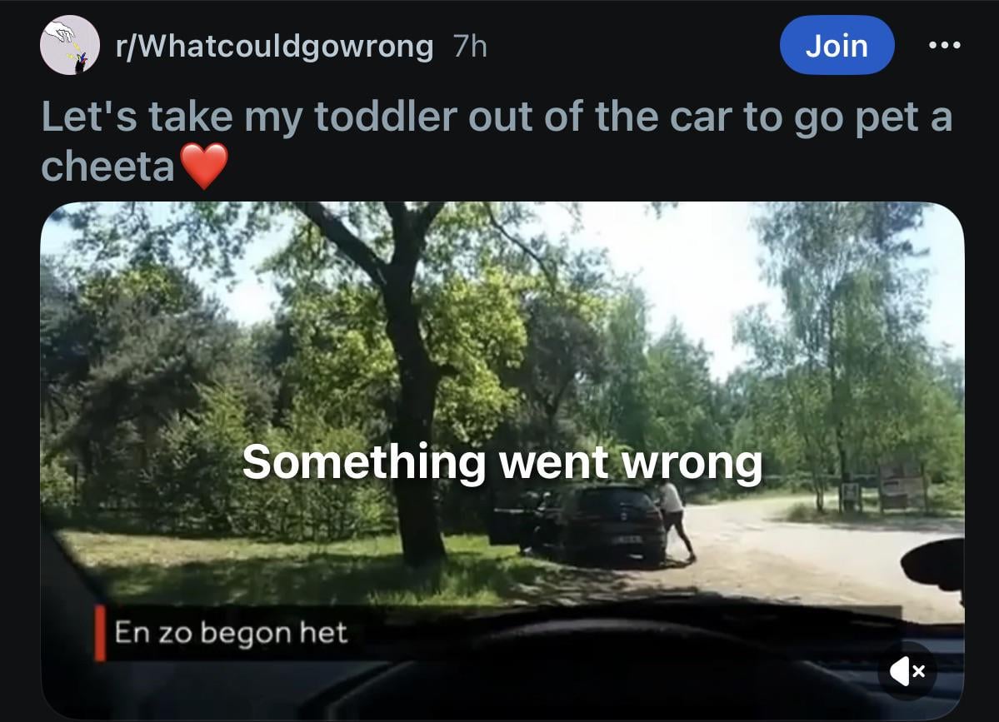Open the three-dot post options menu
This screenshot has width=999, height=722.
pyautogui.click(x=945, y=45)
